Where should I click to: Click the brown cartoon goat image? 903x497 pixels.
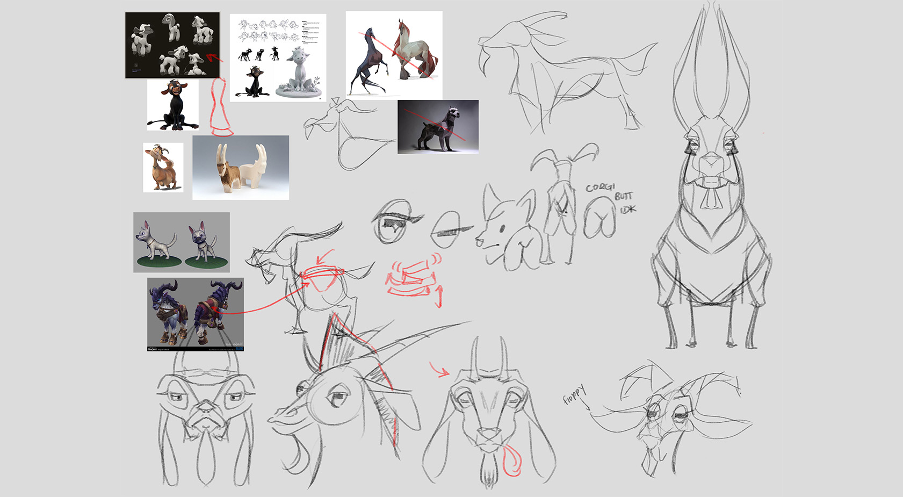[163, 167]
